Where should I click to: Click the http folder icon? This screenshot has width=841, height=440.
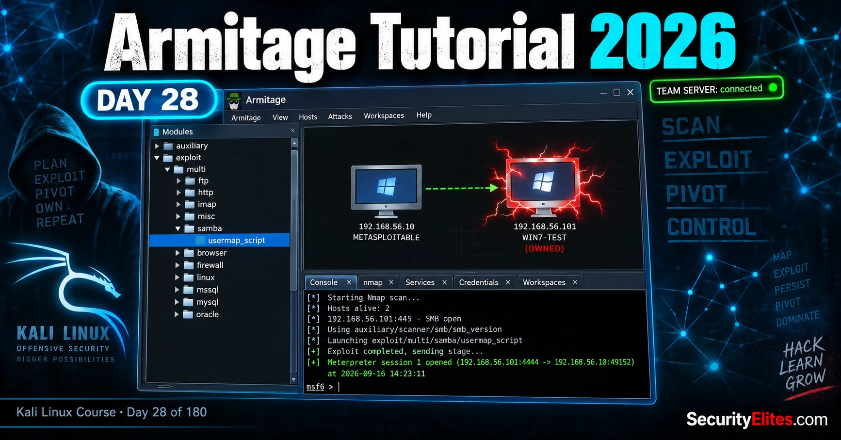pos(190,193)
